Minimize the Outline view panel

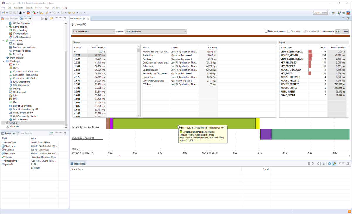point(60,18)
